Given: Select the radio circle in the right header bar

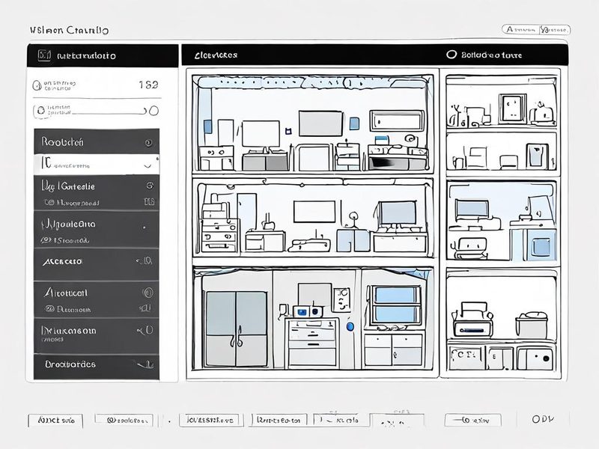Looking at the screenshot, I should click(451, 54).
